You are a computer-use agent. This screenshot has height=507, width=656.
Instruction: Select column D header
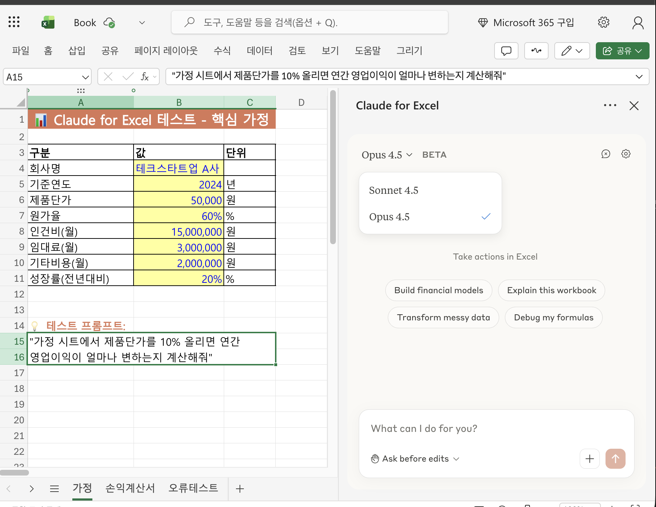coord(302,103)
